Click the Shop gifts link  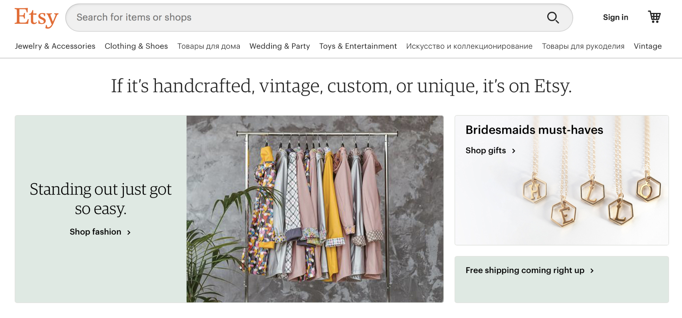(x=485, y=150)
